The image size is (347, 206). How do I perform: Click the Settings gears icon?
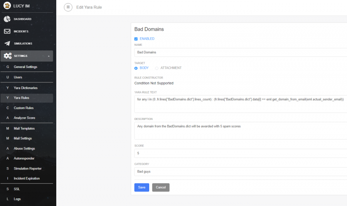coord(7,56)
